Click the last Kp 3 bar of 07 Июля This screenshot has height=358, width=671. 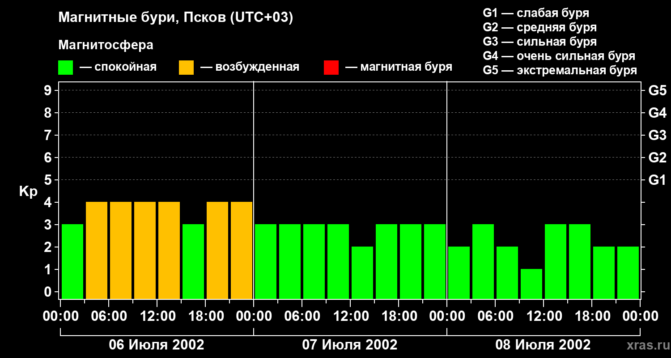pyautogui.click(x=435, y=261)
